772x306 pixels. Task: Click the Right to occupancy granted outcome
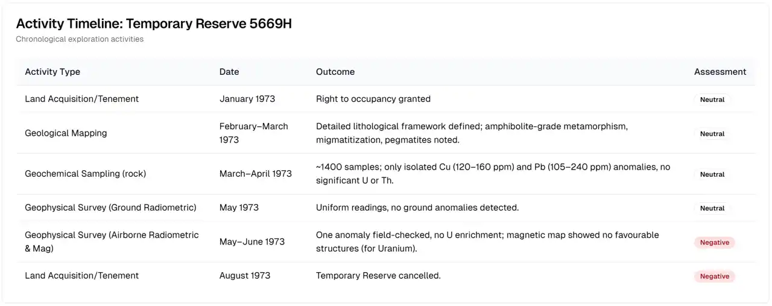point(373,99)
